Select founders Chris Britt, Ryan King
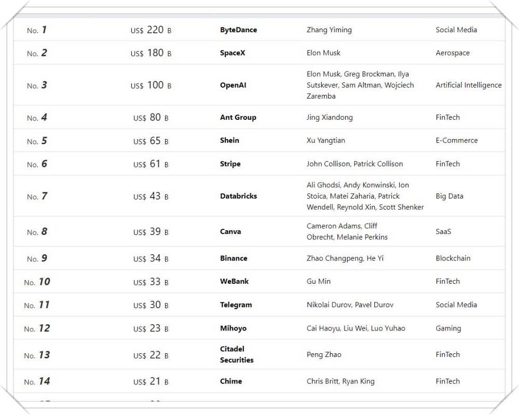The width and height of the screenshot is (519, 415). pyautogui.click(x=340, y=381)
